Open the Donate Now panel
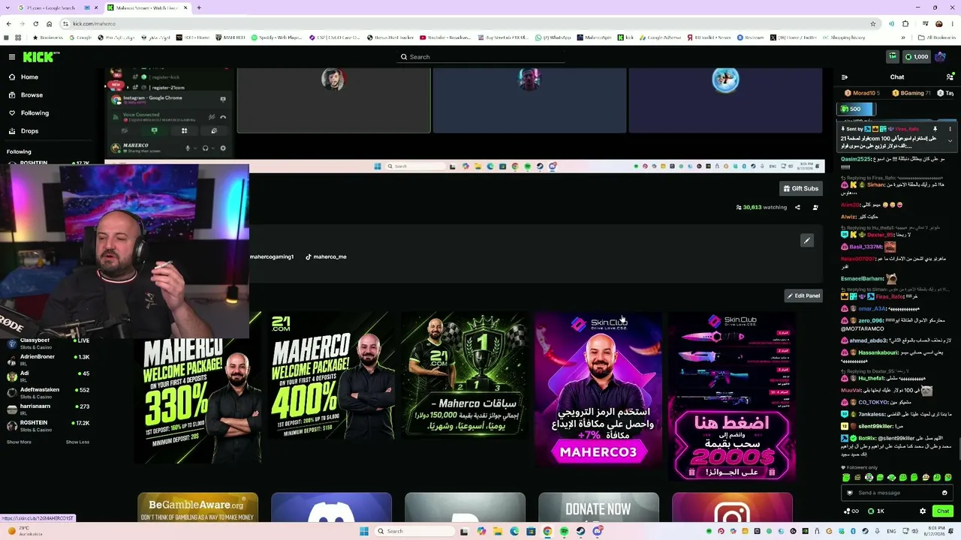 point(598,508)
